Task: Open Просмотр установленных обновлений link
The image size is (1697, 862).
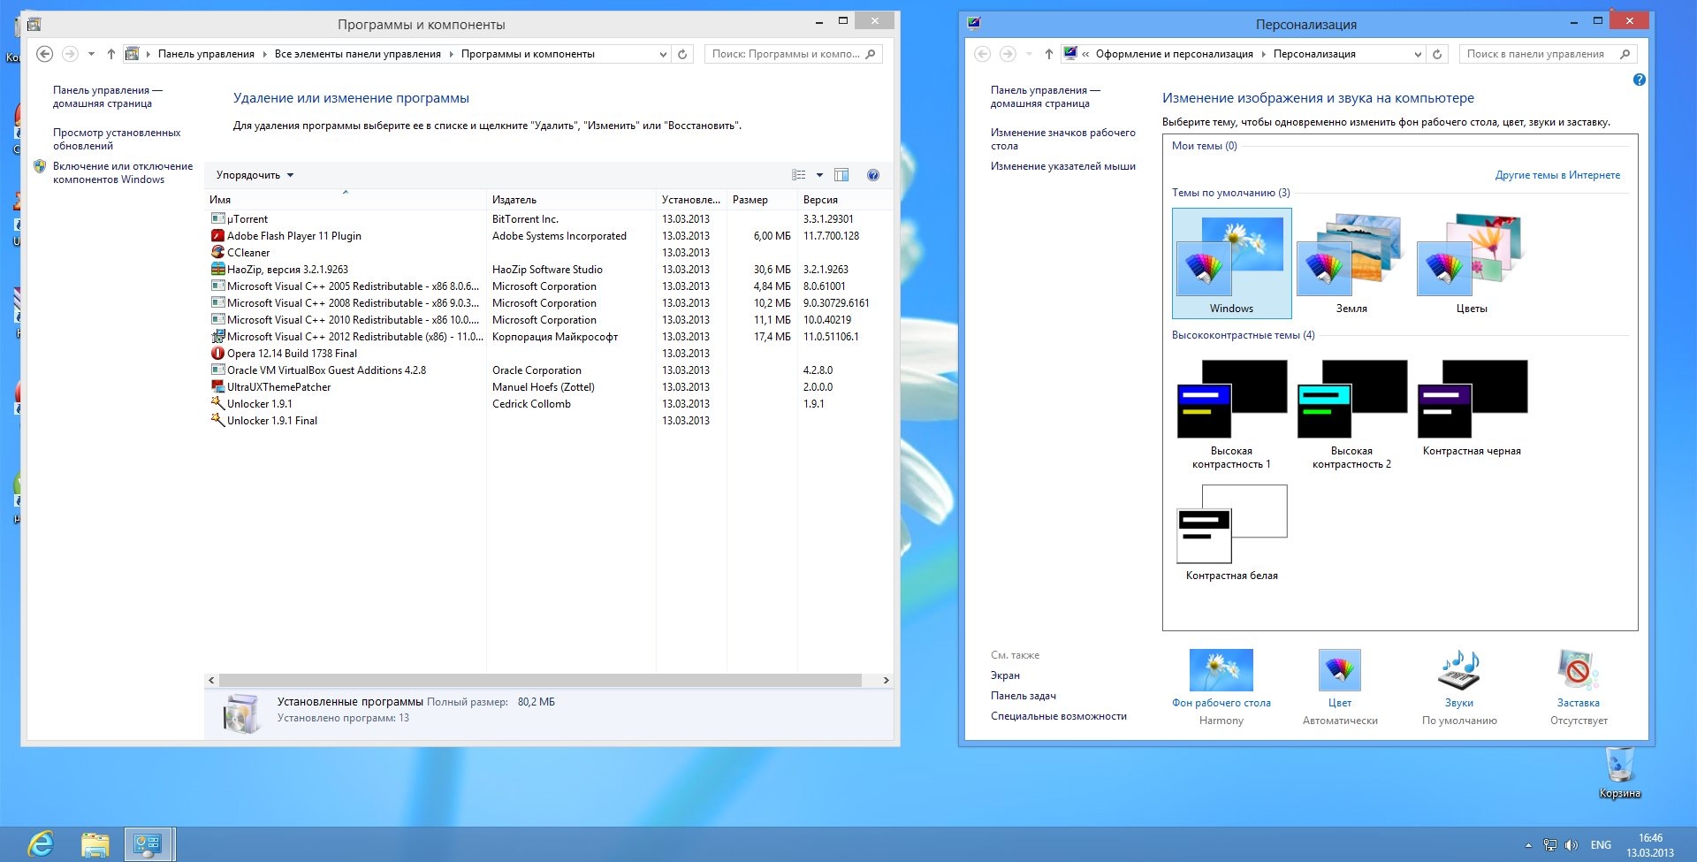Action: (117, 139)
